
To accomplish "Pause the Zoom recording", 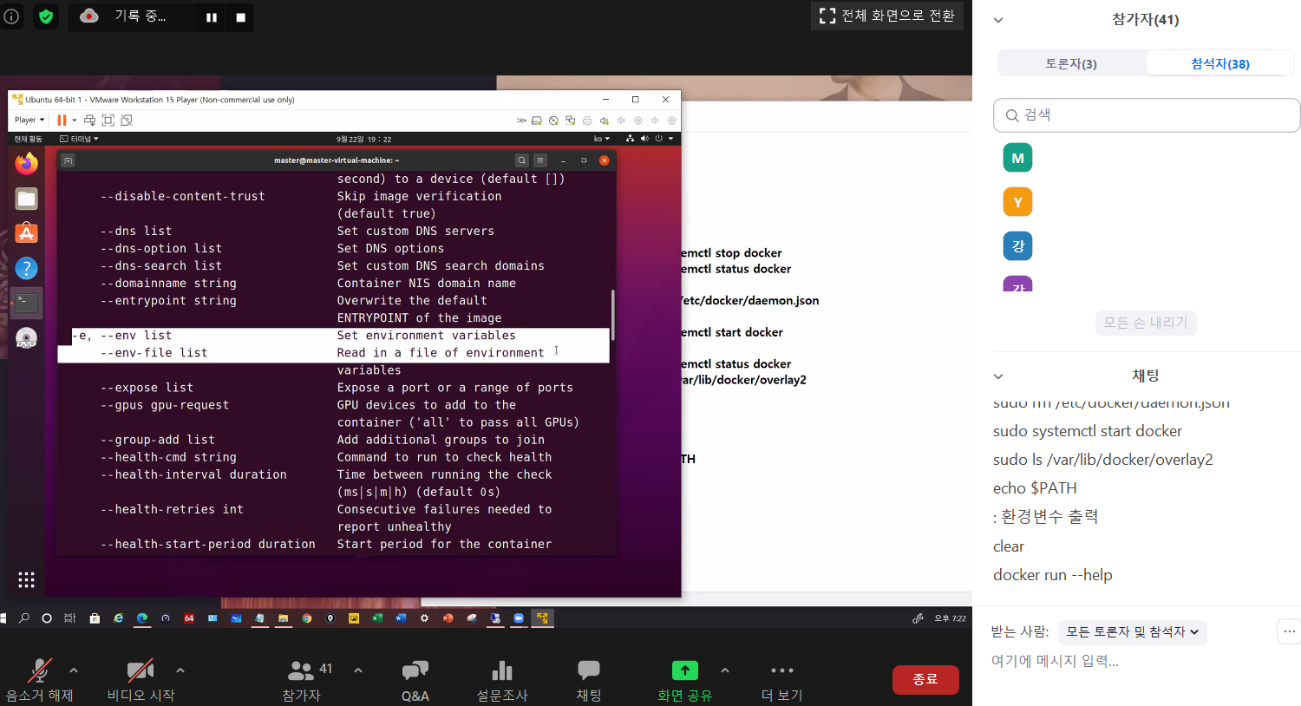I will [211, 17].
